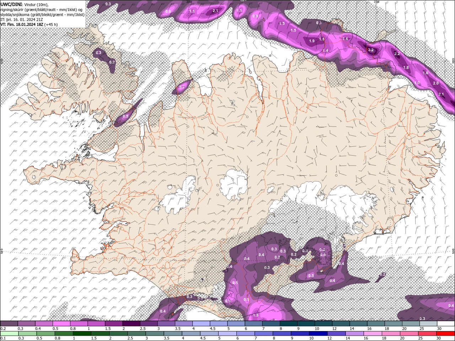Click the '(+45 h)' forecast offset text

pyautogui.click(x=51, y=25)
